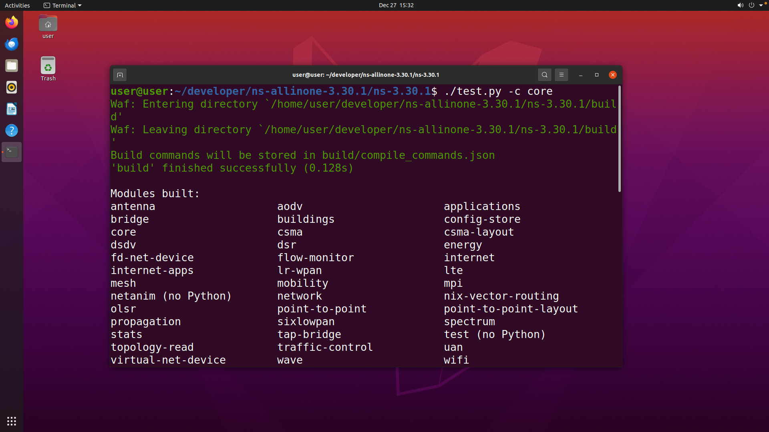Close the terminal window
The width and height of the screenshot is (769, 432).
tap(613, 75)
